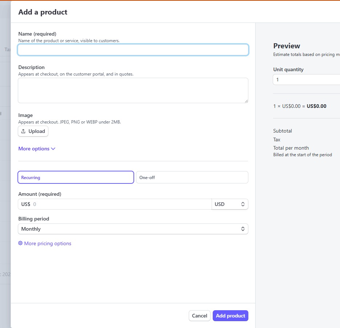Click the product Name input field
This screenshot has width=340, height=328.
coord(133,50)
